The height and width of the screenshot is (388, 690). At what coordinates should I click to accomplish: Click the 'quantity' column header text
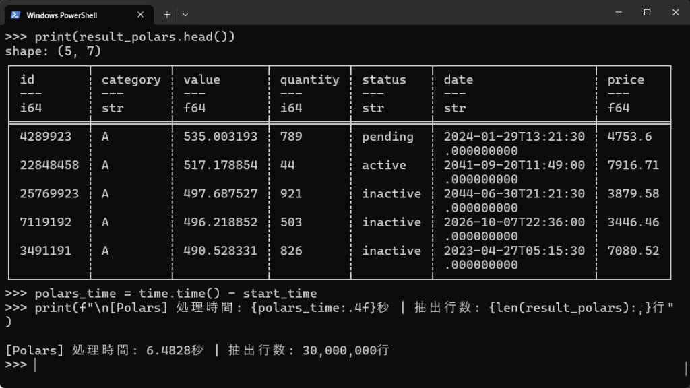point(309,79)
